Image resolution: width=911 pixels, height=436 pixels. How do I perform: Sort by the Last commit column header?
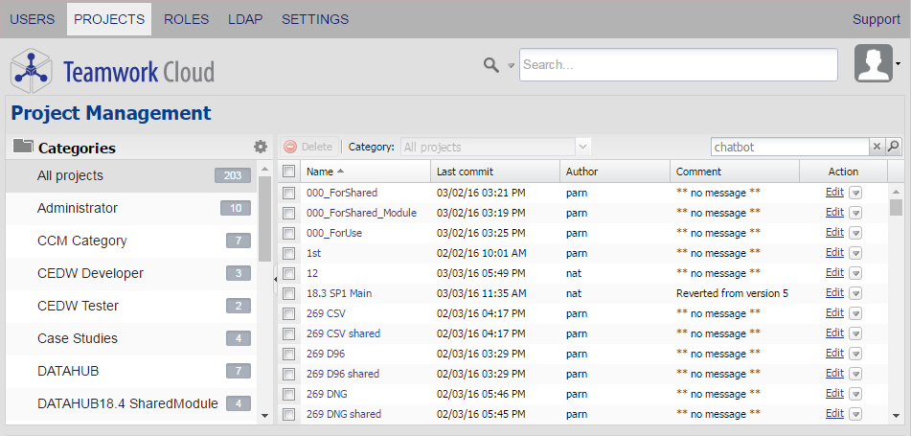point(495,172)
